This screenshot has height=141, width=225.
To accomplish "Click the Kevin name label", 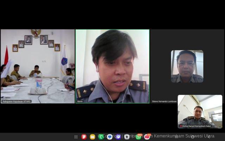I will click(x=80, y=102).
